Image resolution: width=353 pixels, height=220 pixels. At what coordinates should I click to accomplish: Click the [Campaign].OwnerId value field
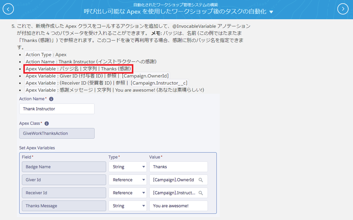click(179, 180)
